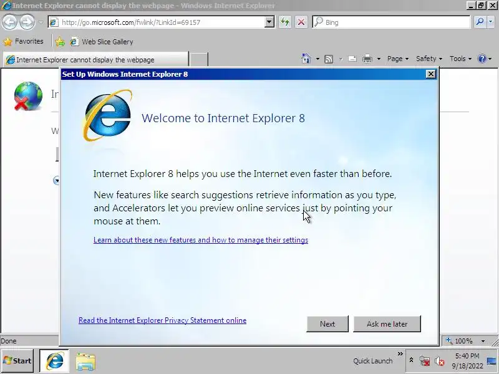Add to Favorites bar star-arrow icon
499x374 pixels.
60,42
